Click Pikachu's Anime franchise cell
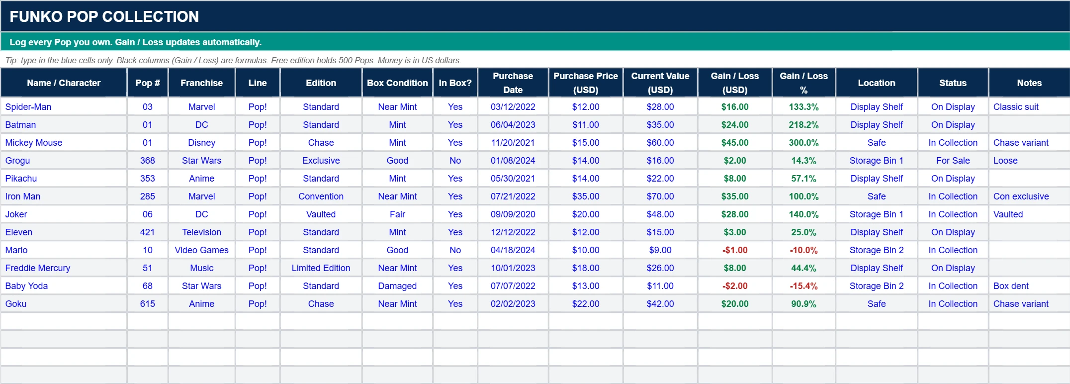This screenshot has height=384, width=1070. click(x=201, y=179)
